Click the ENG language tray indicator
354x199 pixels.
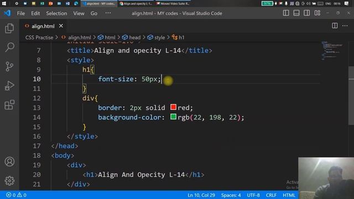point(328,4)
